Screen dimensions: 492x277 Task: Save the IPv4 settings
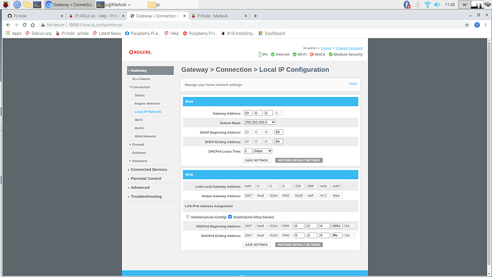pos(257,160)
